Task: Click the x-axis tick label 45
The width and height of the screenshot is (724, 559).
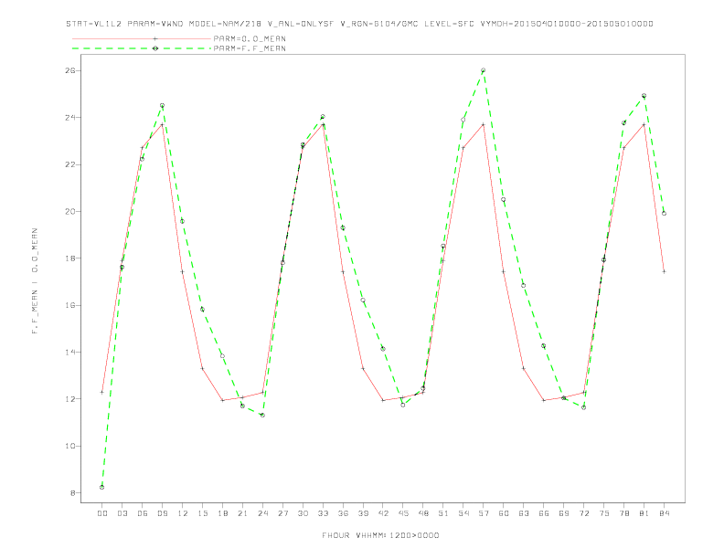Action: click(x=403, y=513)
